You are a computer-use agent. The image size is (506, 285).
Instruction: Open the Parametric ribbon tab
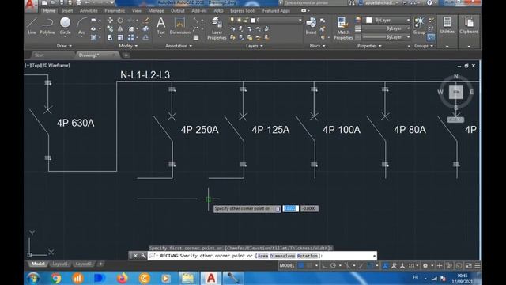click(x=115, y=11)
